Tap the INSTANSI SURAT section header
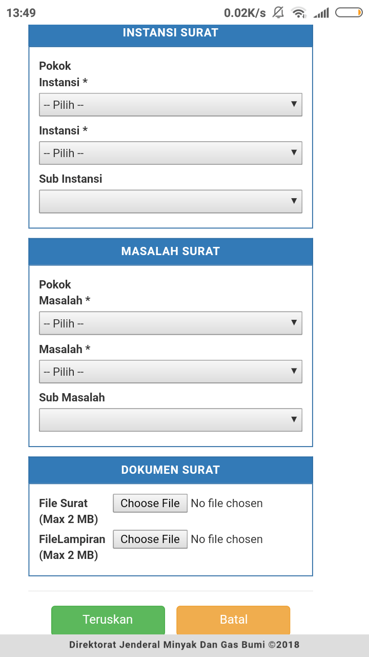 [x=170, y=33]
